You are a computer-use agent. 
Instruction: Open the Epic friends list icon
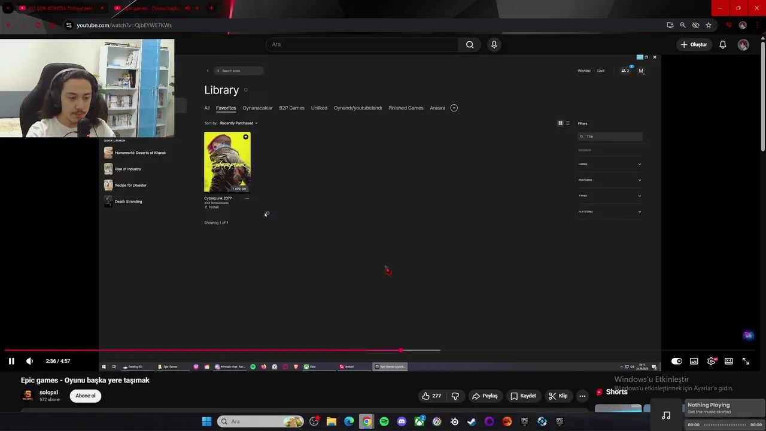point(625,71)
